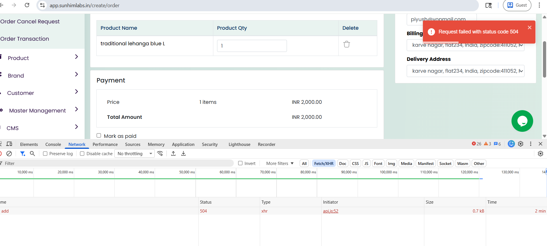Open the Chrome three-dot menu

click(x=539, y=5)
